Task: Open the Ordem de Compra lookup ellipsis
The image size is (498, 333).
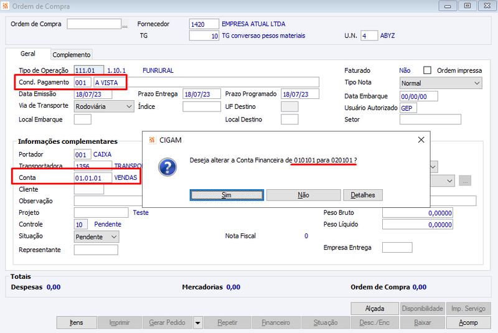Action: (125, 24)
